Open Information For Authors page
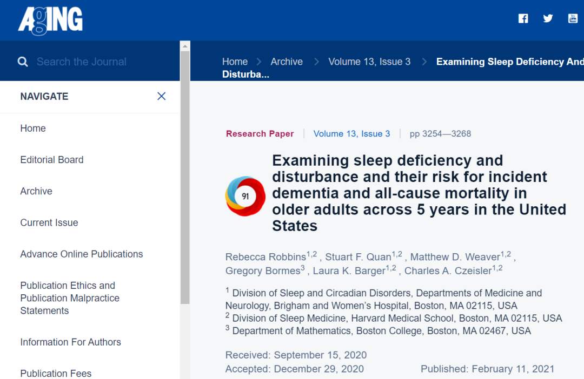Viewport: 584px width, 379px height. (x=70, y=342)
